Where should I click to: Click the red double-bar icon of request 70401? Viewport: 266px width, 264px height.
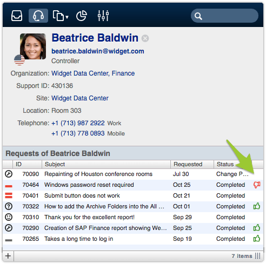pyautogui.click(x=9, y=195)
